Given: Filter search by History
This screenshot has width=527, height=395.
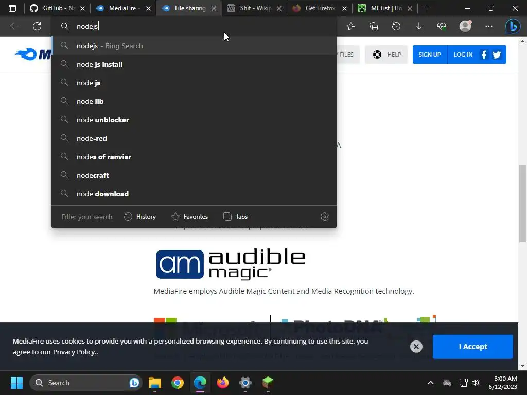Looking at the screenshot, I should pyautogui.click(x=140, y=217).
